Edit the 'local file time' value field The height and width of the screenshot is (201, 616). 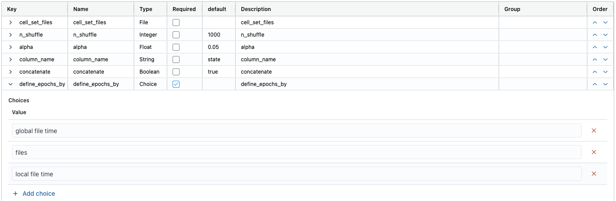point(296,174)
